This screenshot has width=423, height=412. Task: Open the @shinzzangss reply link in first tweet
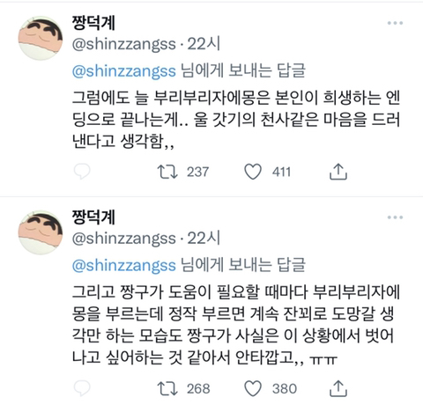pyautogui.click(x=123, y=70)
